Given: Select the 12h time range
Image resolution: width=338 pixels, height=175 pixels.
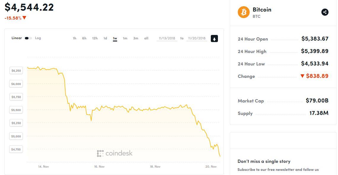Looking at the screenshot, I should pos(95,38).
